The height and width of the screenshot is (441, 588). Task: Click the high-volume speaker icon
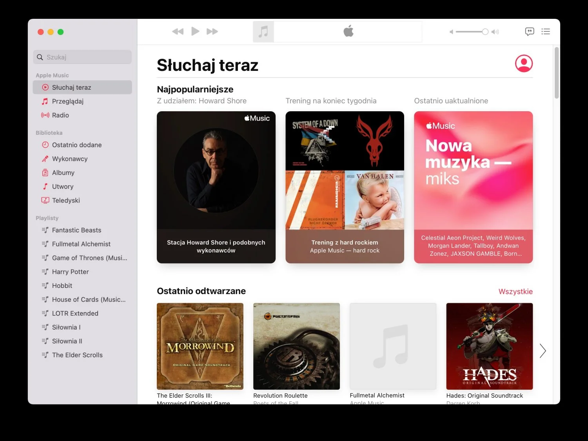tap(495, 32)
